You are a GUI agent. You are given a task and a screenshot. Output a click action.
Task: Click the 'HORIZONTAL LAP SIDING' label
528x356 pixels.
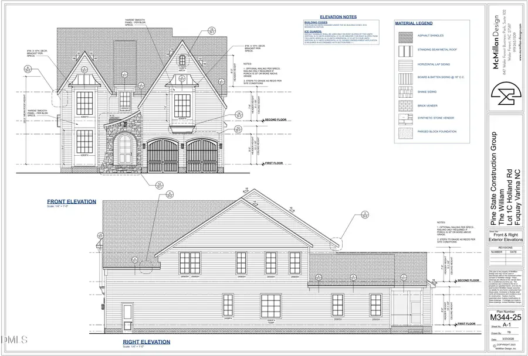(x=434, y=64)
